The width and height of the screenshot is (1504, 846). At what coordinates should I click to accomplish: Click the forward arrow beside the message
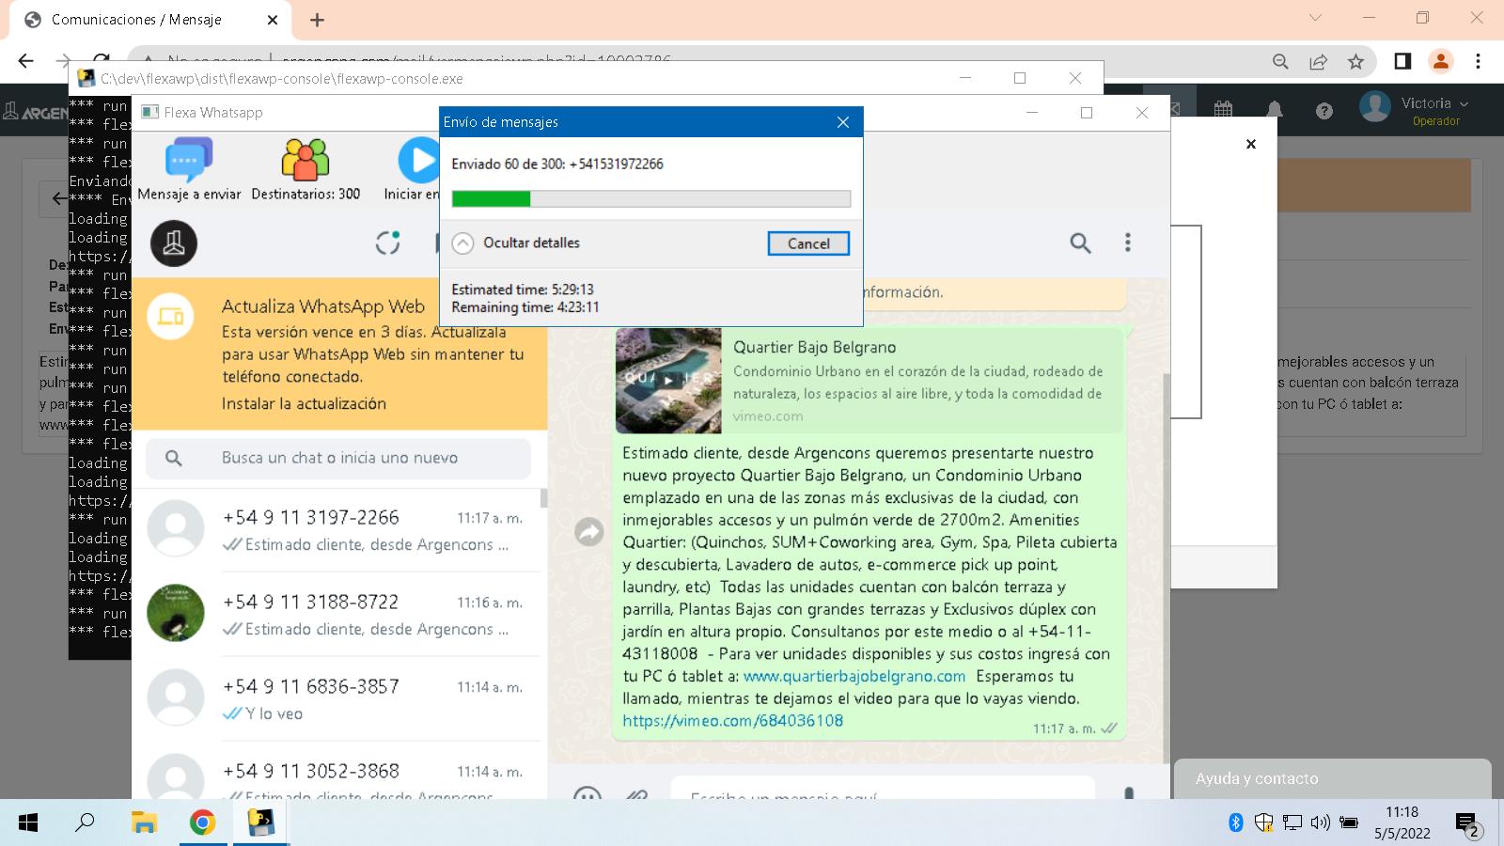point(589,532)
